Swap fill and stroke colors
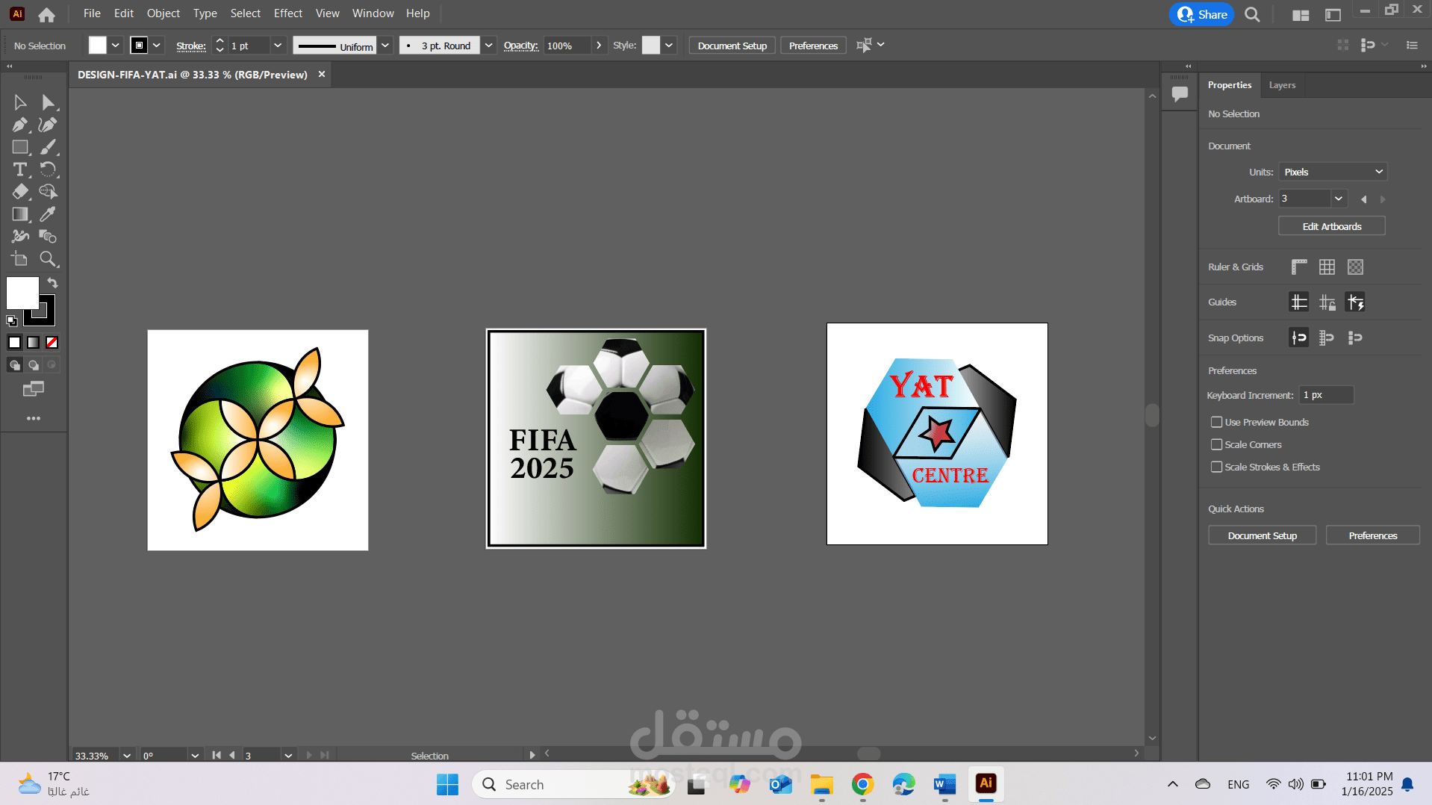The image size is (1432, 805). [x=52, y=283]
